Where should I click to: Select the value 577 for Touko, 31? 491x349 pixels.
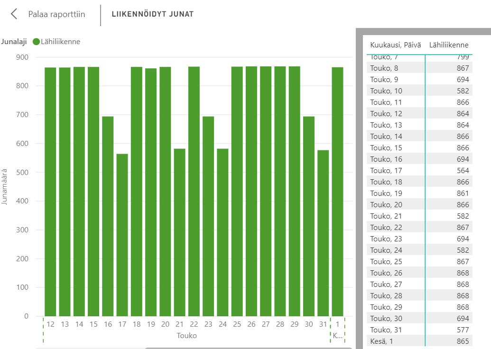[462, 330]
